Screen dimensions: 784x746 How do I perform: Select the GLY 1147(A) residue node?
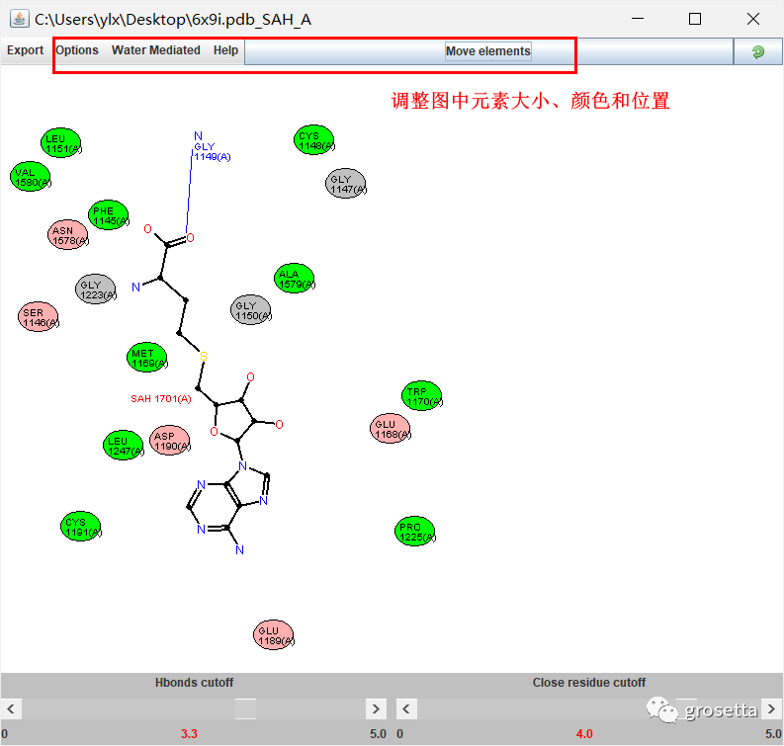coord(345,184)
